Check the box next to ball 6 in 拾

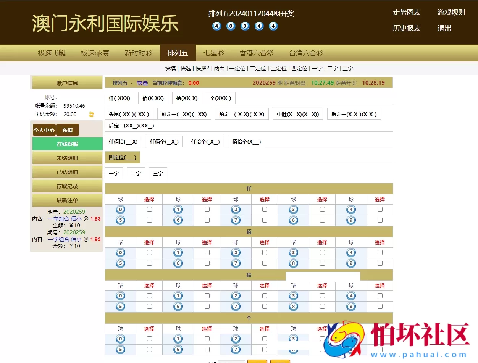pos(207,306)
